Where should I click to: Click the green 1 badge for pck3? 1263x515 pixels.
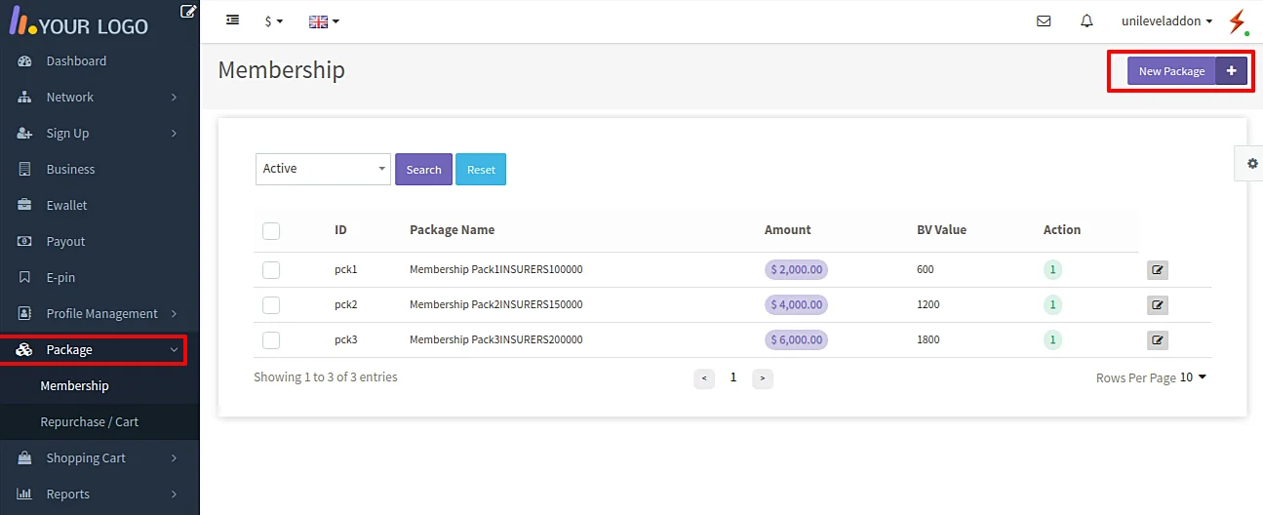click(x=1052, y=340)
